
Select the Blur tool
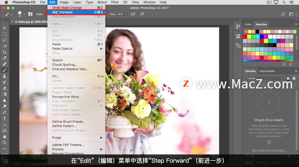(x=4, y=101)
